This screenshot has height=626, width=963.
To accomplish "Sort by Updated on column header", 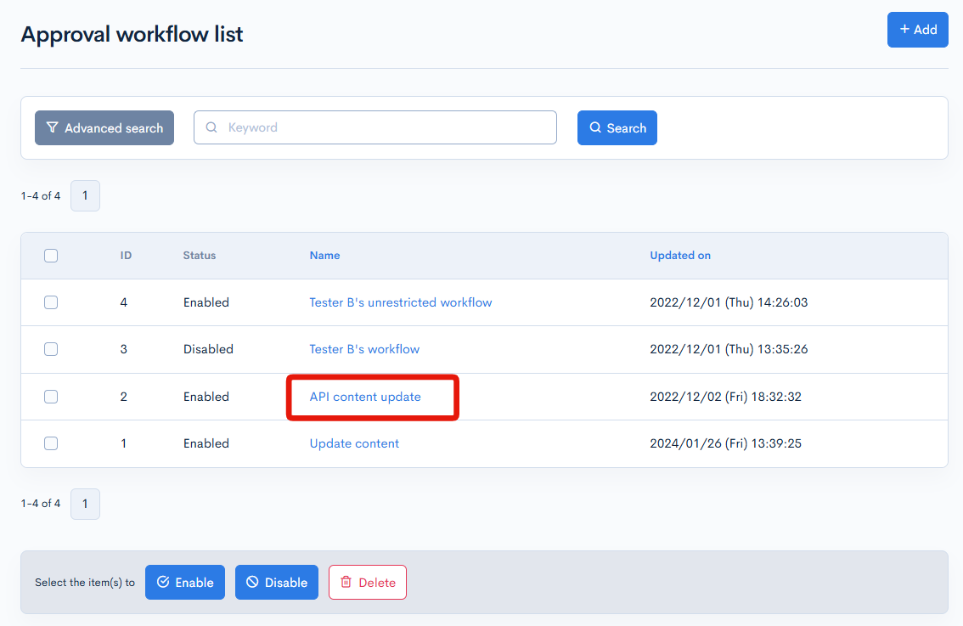I will coord(680,256).
